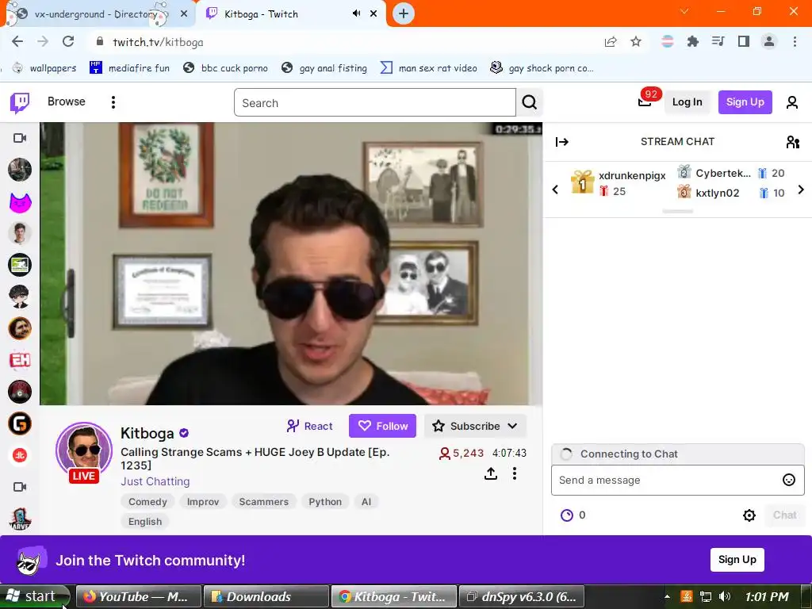Select the Python tag
The height and width of the screenshot is (609, 812).
point(325,501)
